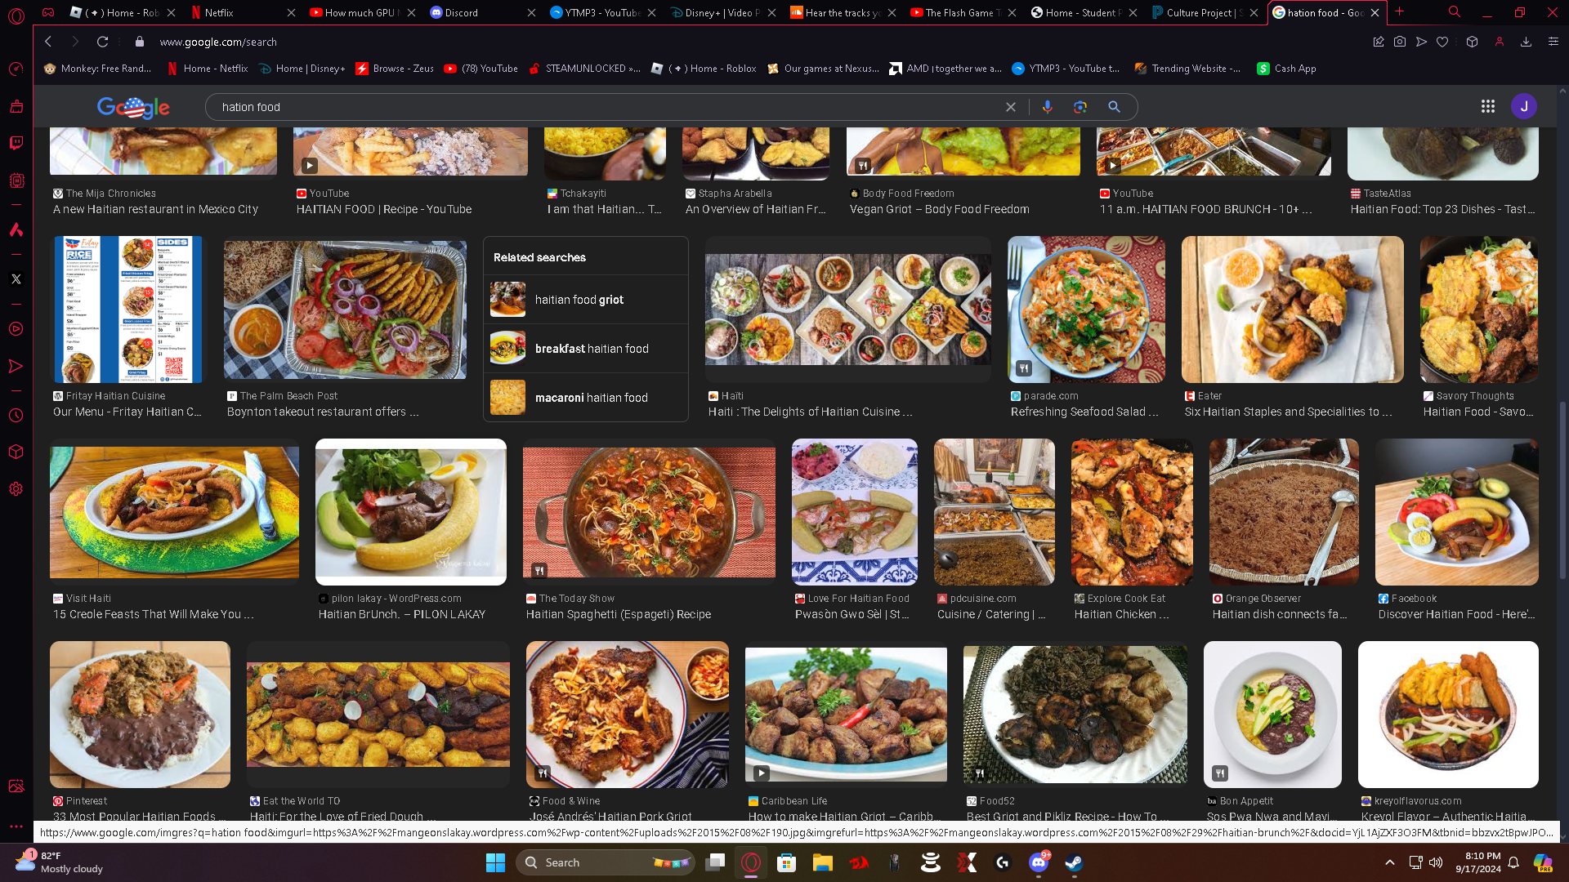Reload the current page
Screen dimensions: 1569x882
(102, 42)
